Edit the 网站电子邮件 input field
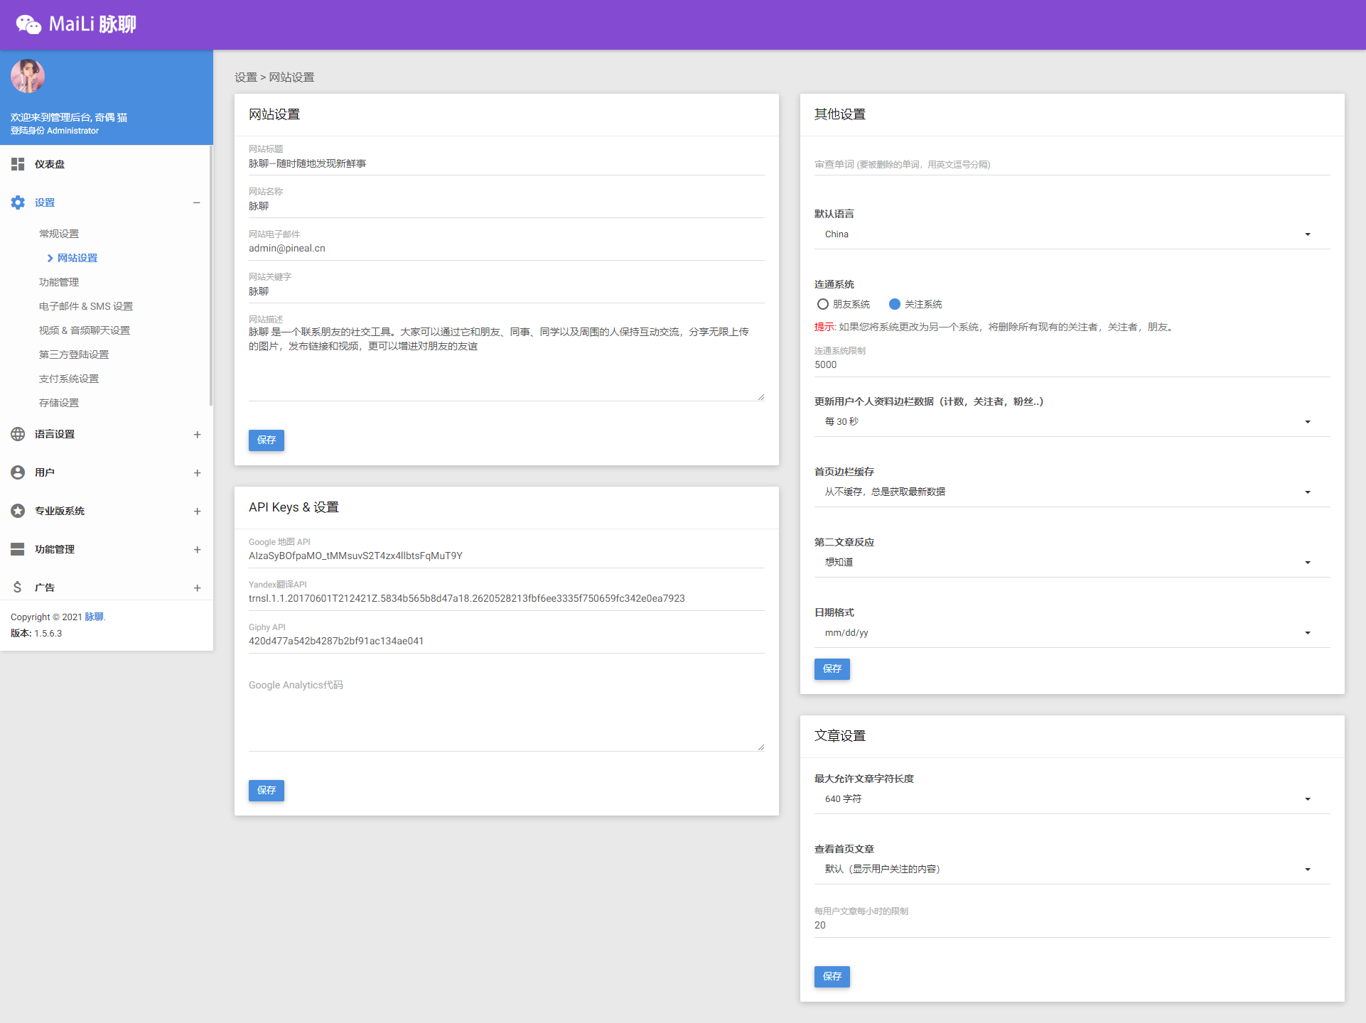Screen dimensions: 1366x1023 [506, 249]
